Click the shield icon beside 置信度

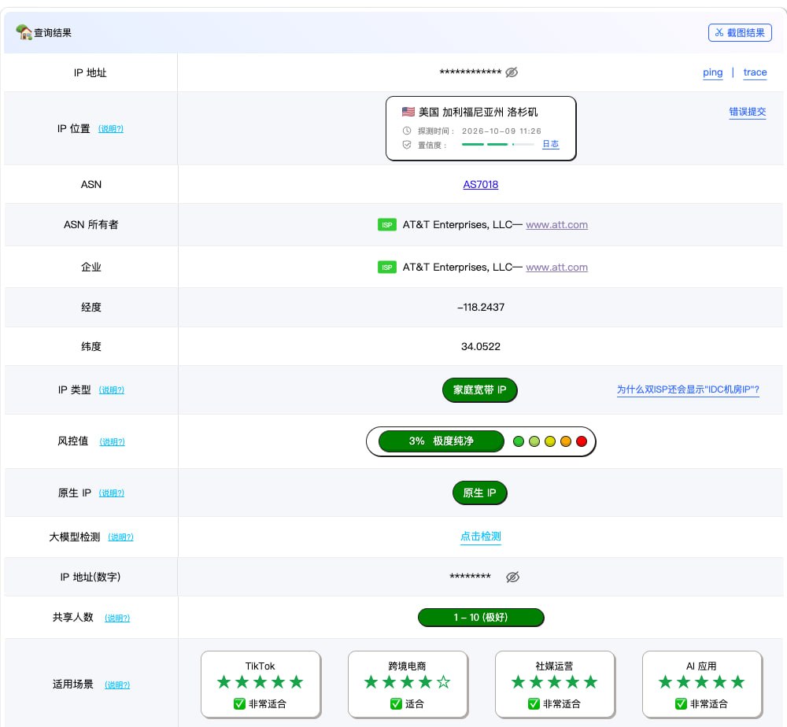coord(407,145)
